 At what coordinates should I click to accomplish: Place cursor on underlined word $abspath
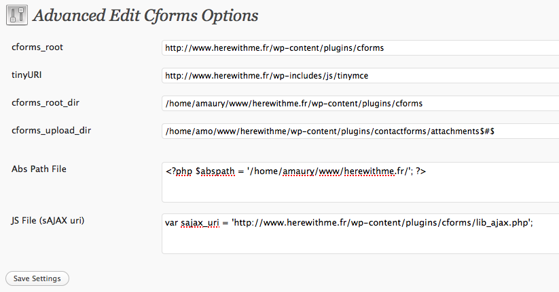pyautogui.click(x=215, y=171)
